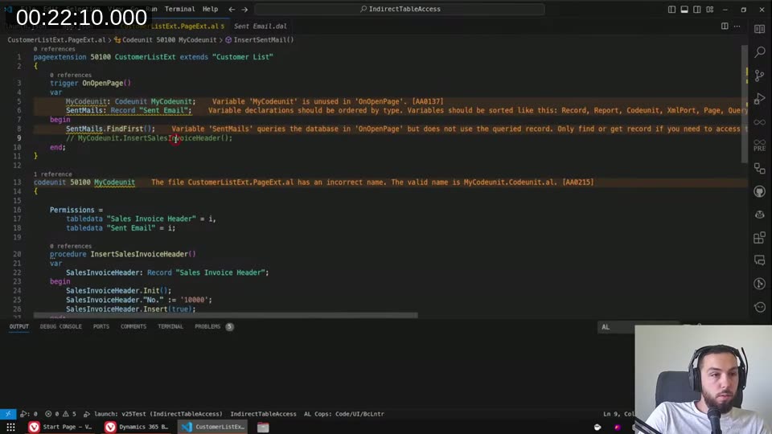Open the bottom circular activity bar icon
Screen dimensions: 772x434
(x=760, y=307)
